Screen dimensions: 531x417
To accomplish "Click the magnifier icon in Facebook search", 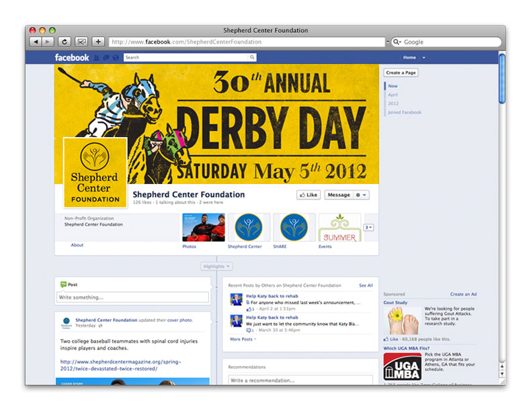I will tap(252, 58).
